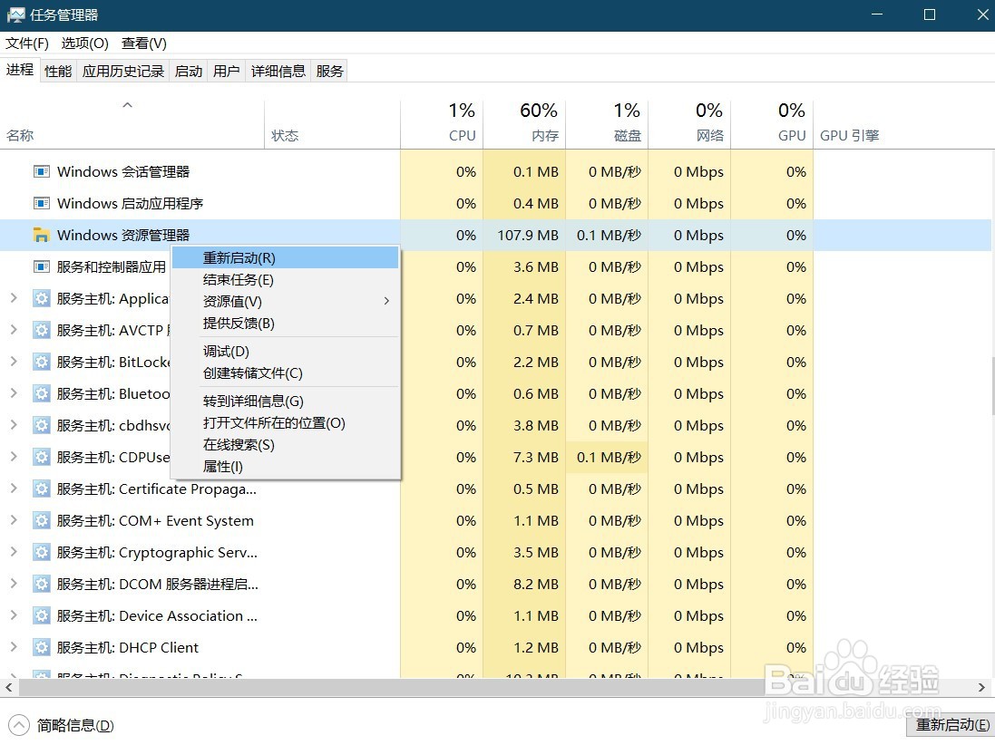
Task: Open the 资源值(V) submenu
Action: [x=285, y=301]
